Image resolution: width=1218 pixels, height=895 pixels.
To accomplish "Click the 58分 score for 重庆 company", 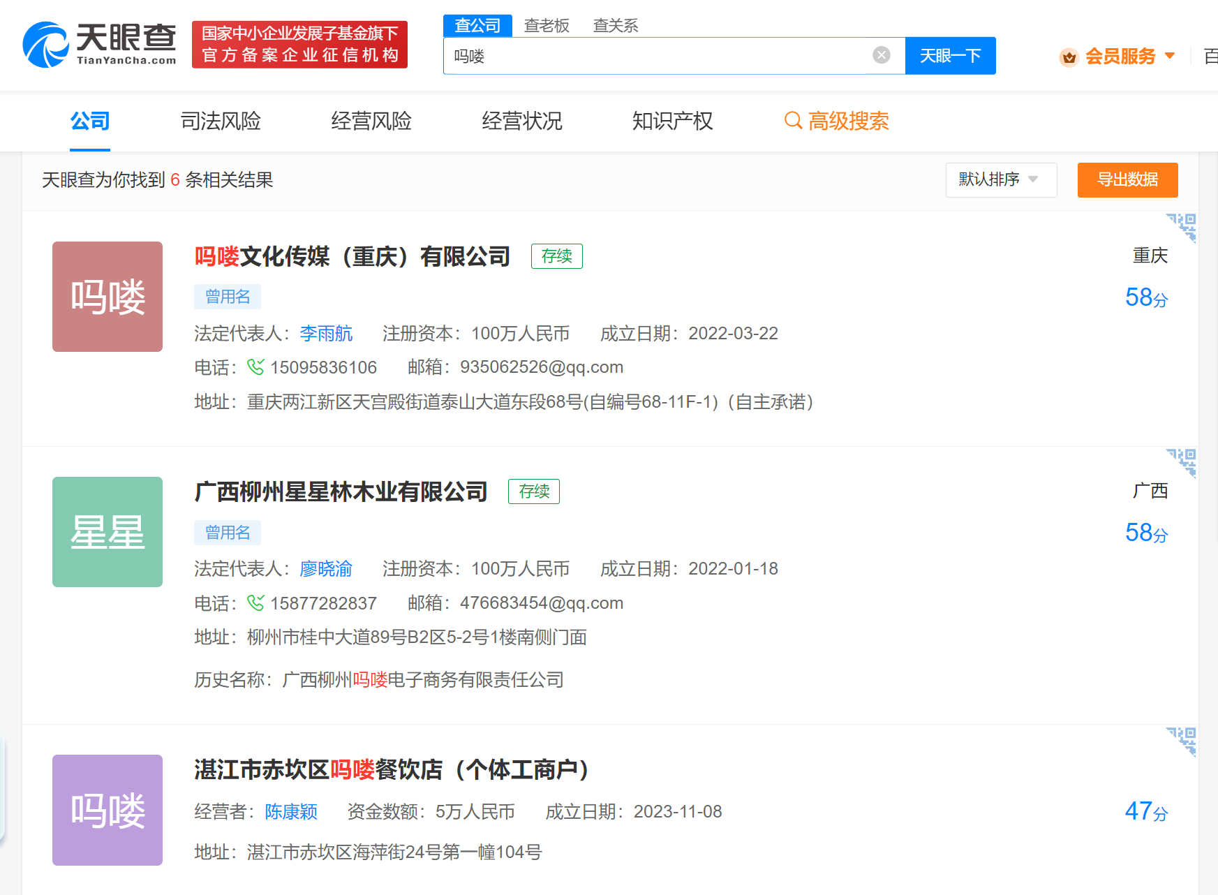I will tap(1146, 298).
